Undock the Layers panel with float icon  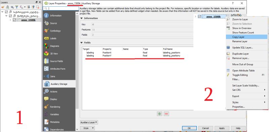point(37,2)
